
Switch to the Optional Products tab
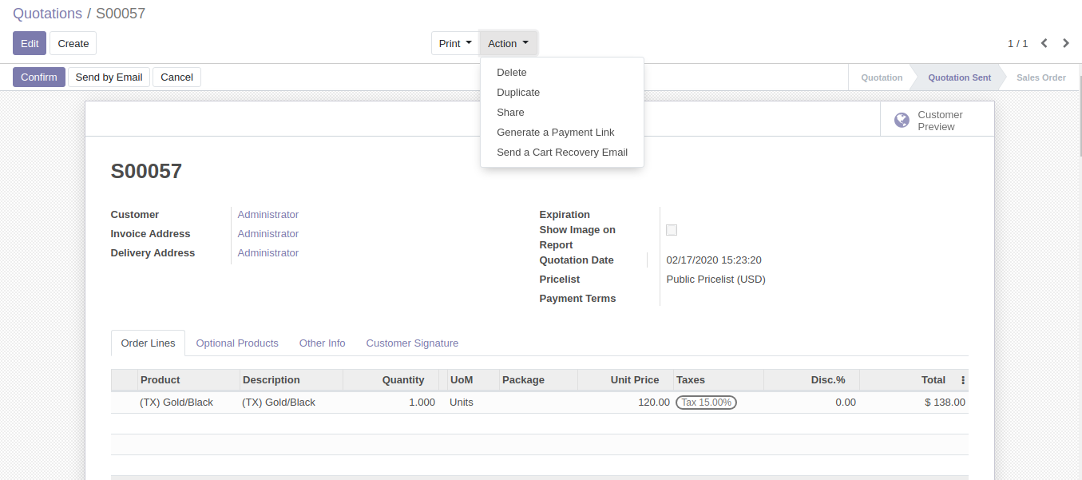[x=237, y=343]
